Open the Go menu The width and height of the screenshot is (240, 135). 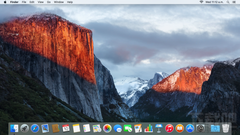pyautogui.click(x=49, y=2)
